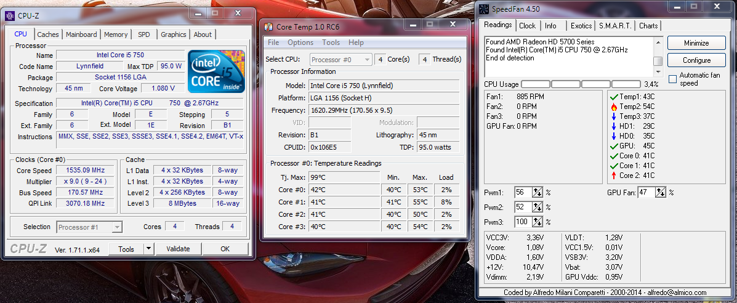This screenshot has height=303, width=737.
Task: Click the Multiplier value x 9.0 ( 9 - 24 )
Action: (x=85, y=181)
